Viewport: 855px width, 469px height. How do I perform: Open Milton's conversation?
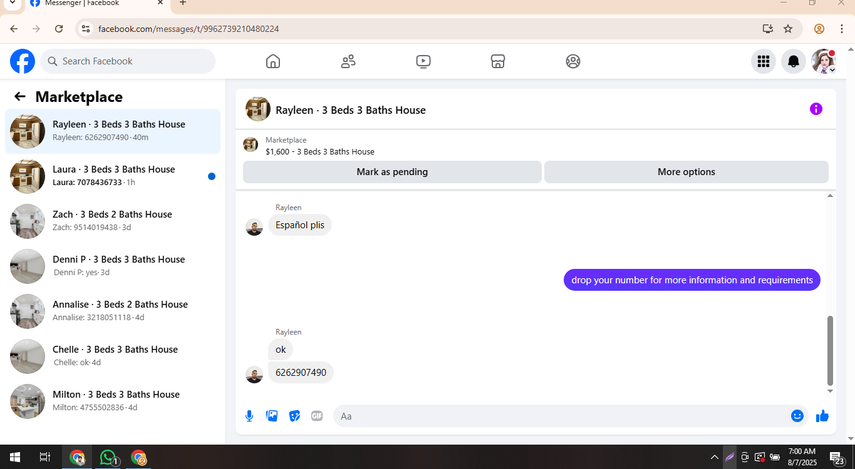pyautogui.click(x=113, y=401)
